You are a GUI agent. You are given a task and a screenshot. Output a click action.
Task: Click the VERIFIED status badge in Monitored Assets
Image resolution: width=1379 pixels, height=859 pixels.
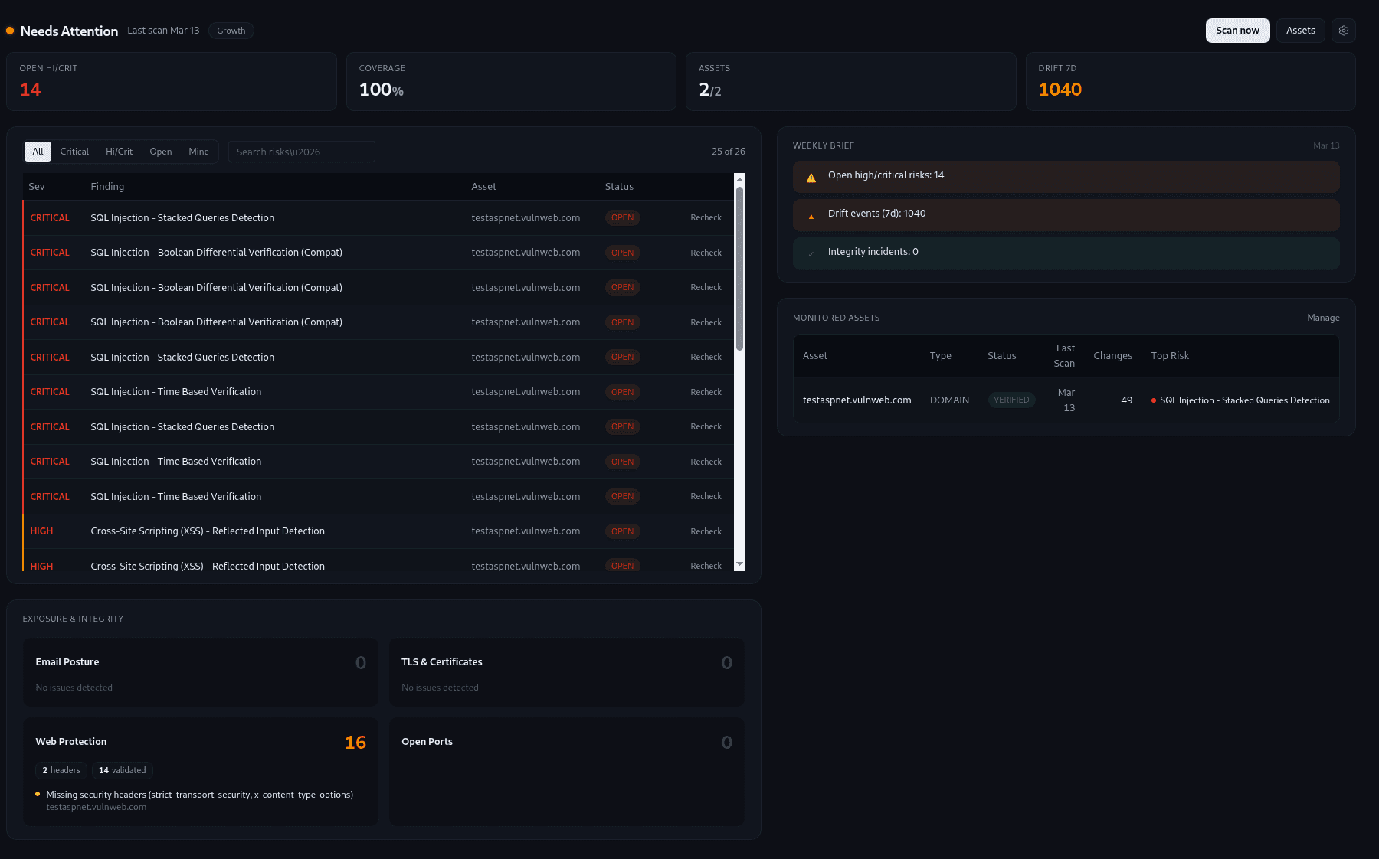1011,400
